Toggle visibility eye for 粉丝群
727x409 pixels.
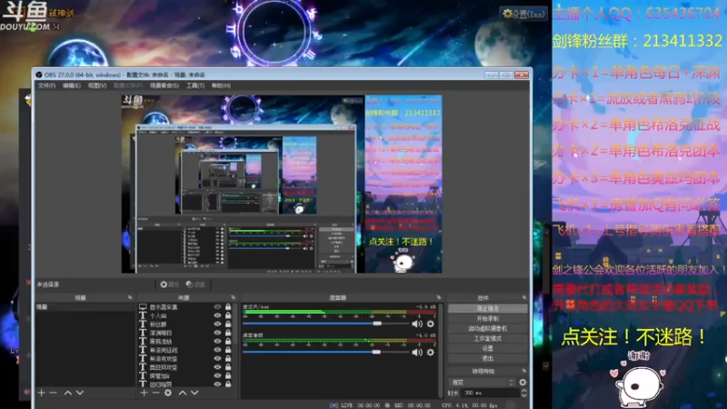click(217, 324)
